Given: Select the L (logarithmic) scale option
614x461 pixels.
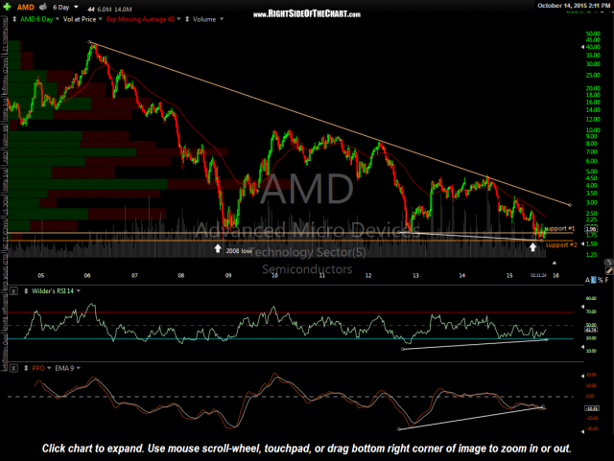Looking at the screenshot, I should pos(594,280).
